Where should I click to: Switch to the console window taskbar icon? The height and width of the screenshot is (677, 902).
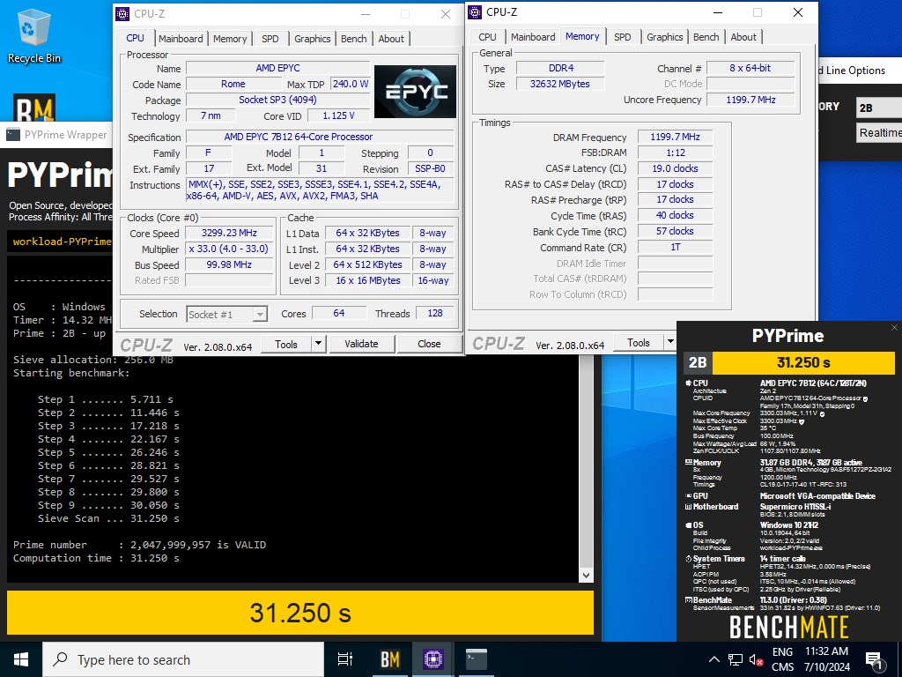pyautogui.click(x=477, y=659)
